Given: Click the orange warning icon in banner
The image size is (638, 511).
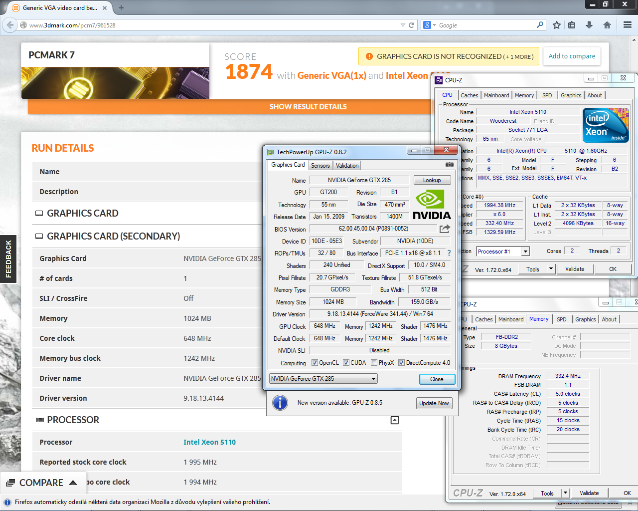Looking at the screenshot, I should pos(369,56).
